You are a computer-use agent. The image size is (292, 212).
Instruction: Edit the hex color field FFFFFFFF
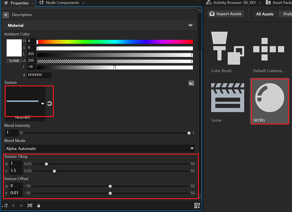coord(39,75)
